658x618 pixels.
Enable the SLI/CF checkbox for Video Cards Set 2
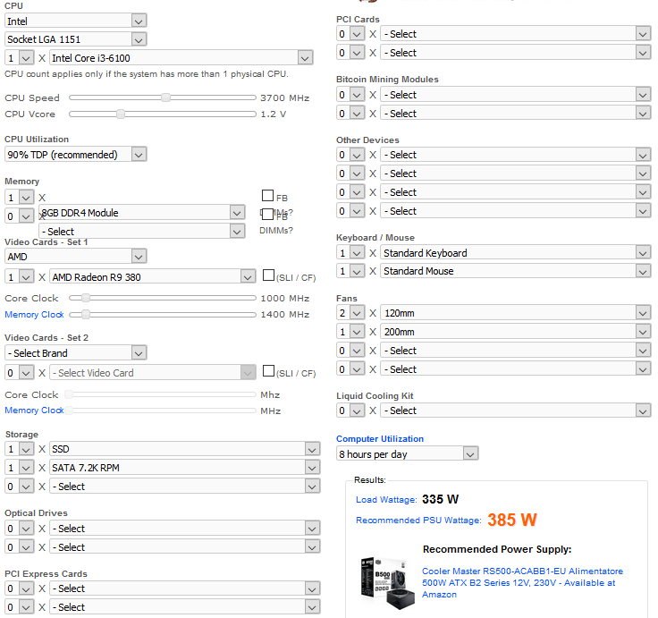tap(269, 371)
